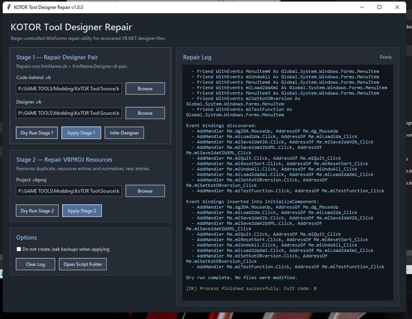Close the KOTOR Tool Designer Repair window
Screen dimensions: 412x319
coord(397,7)
